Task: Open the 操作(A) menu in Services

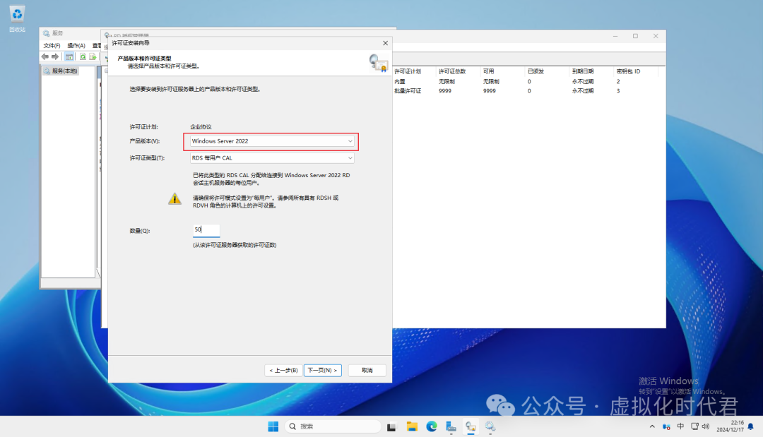Action: 76,45
